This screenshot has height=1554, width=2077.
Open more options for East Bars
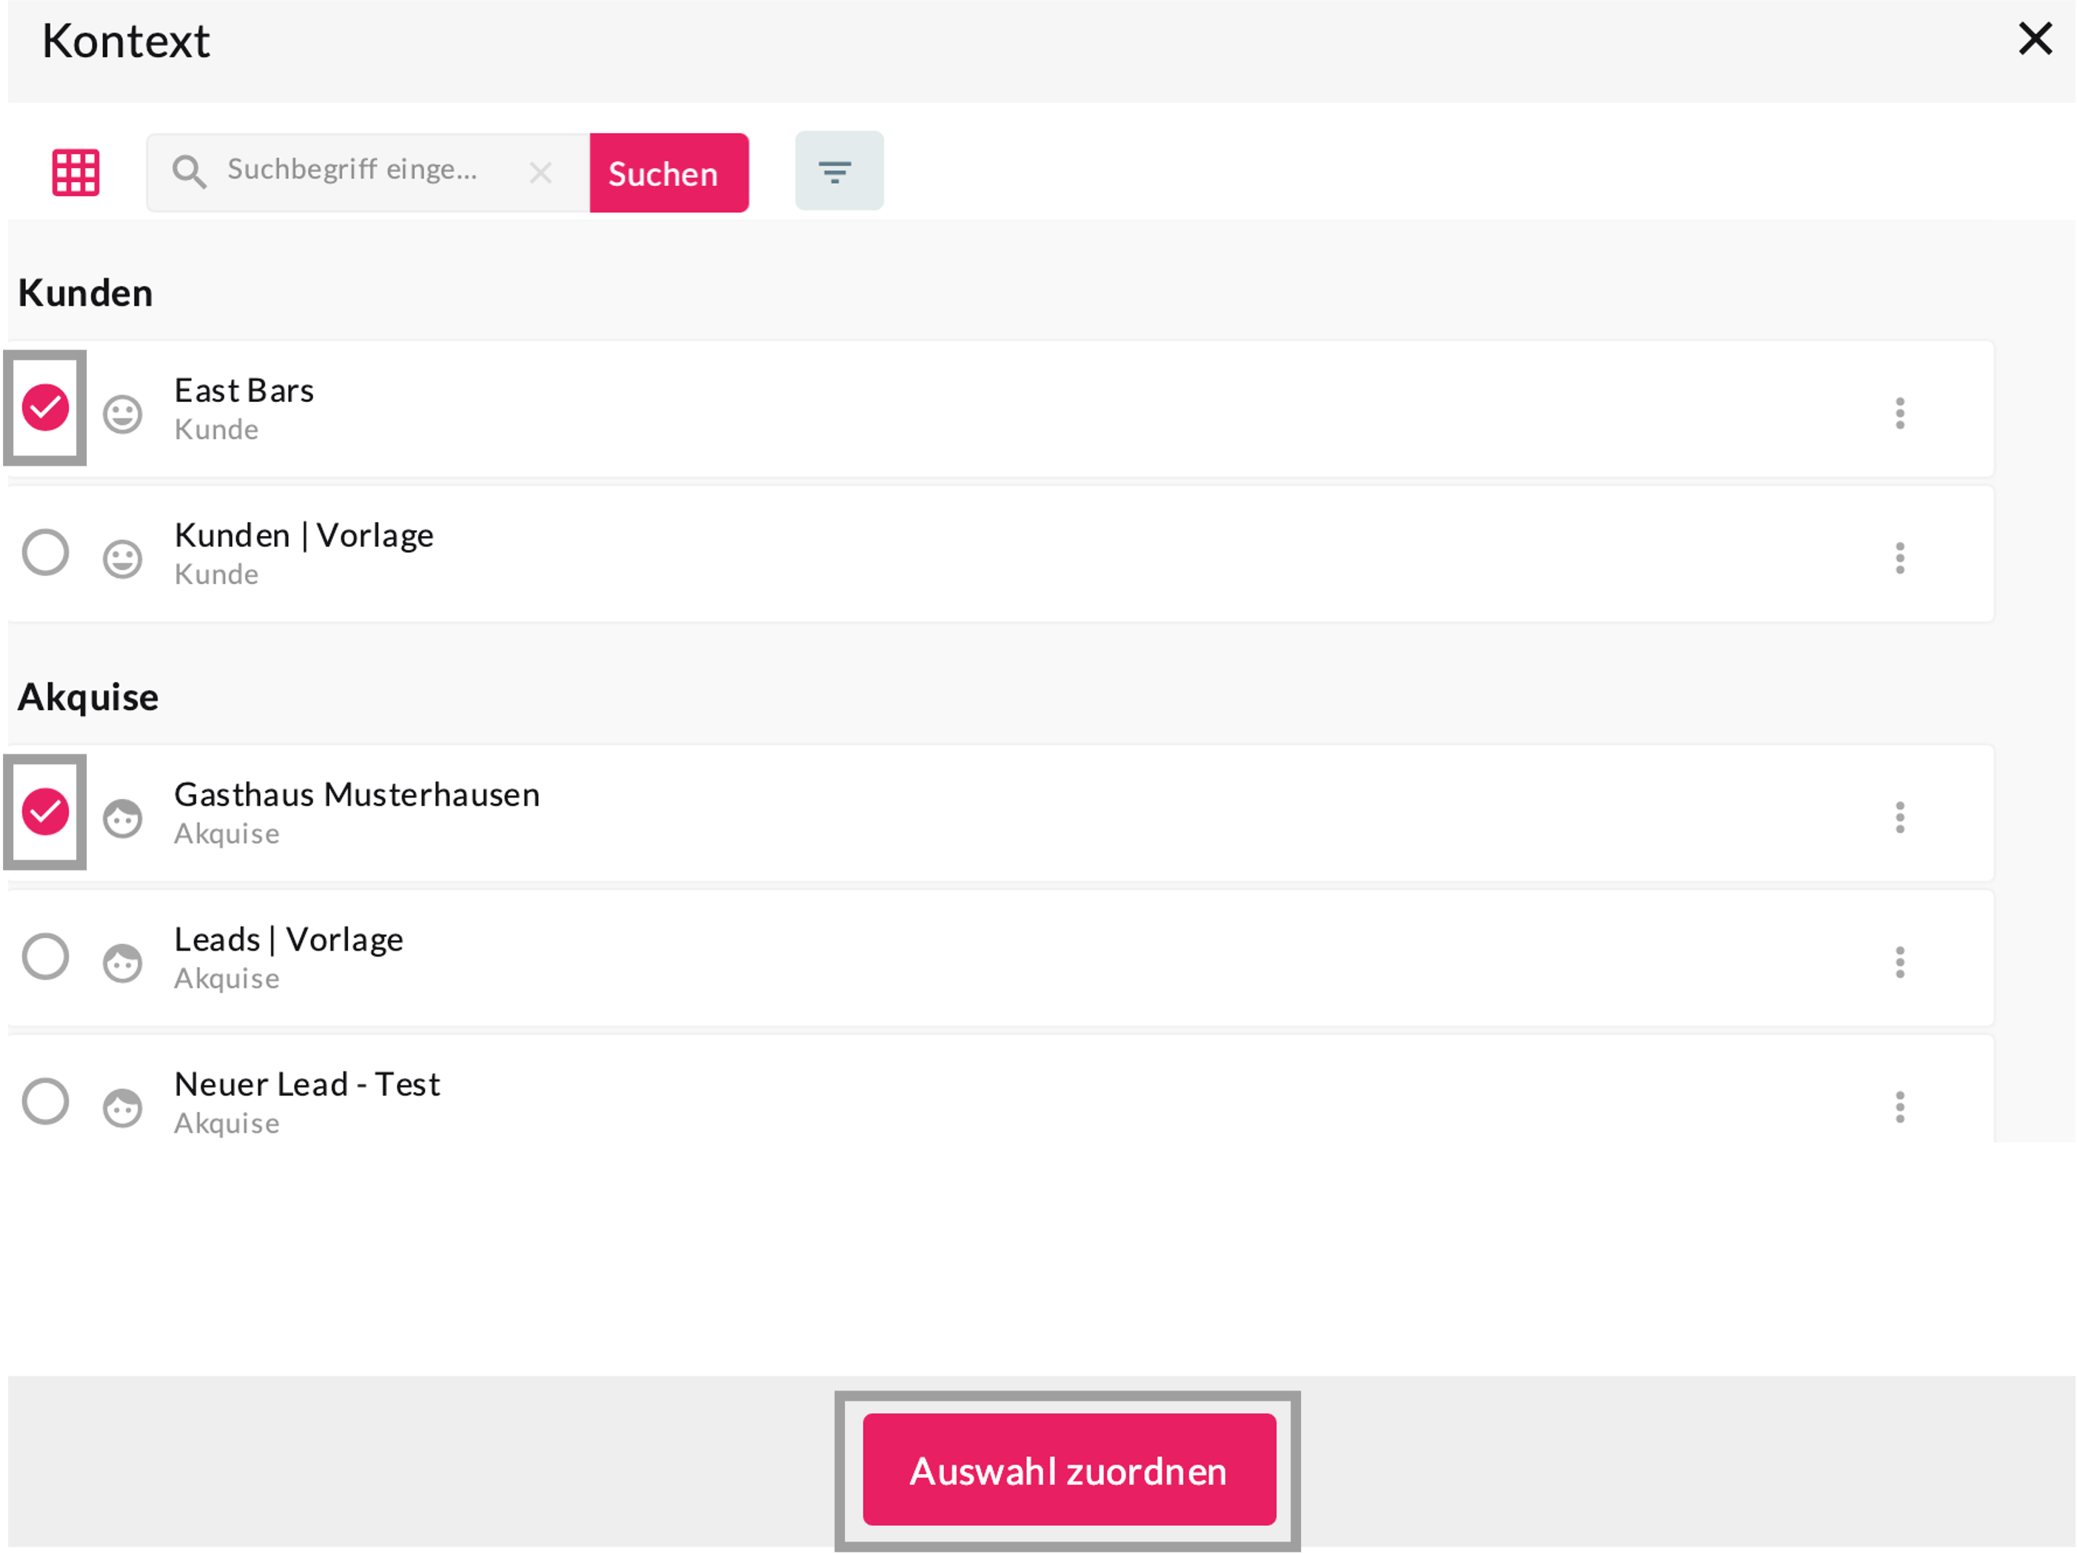pyautogui.click(x=1899, y=413)
